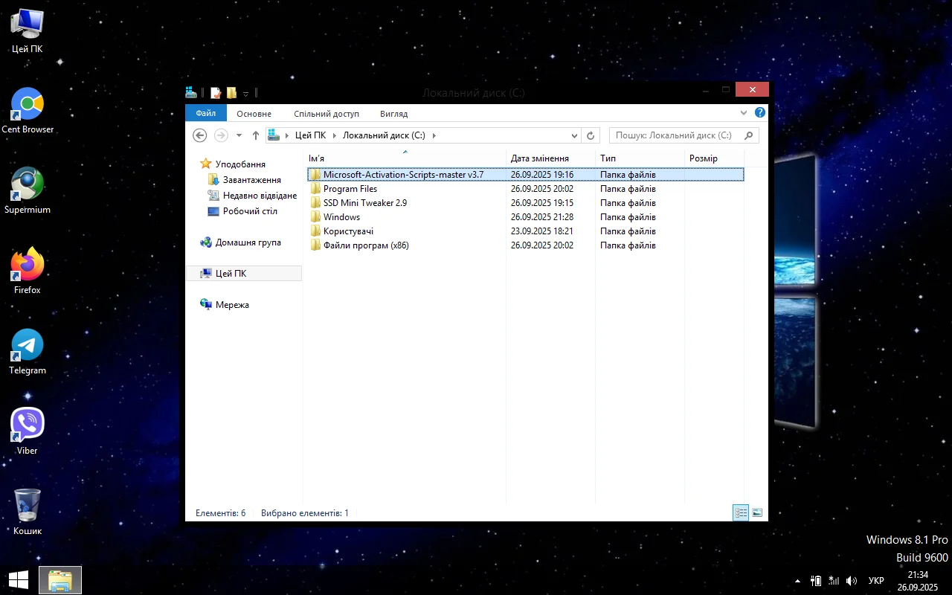Switch to the large thumbnails view
This screenshot has height=595, width=952.
point(757,512)
